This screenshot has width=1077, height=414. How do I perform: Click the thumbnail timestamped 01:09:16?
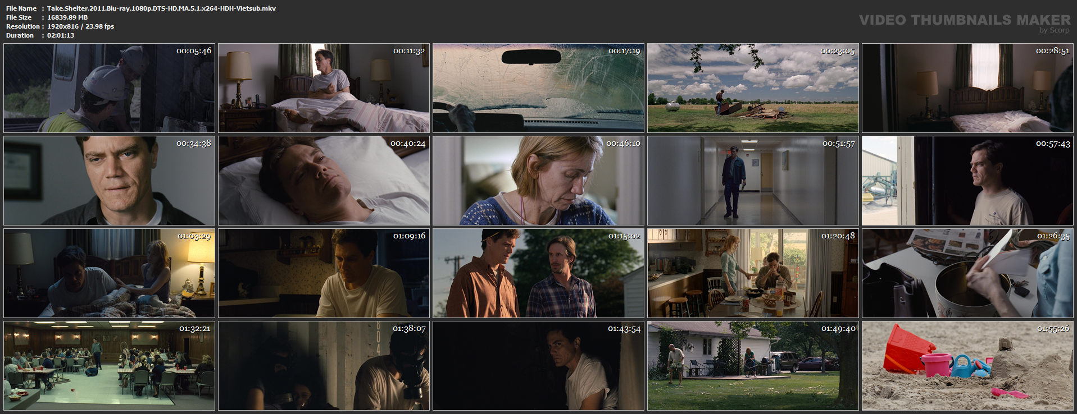pyautogui.click(x=324, y=273)
